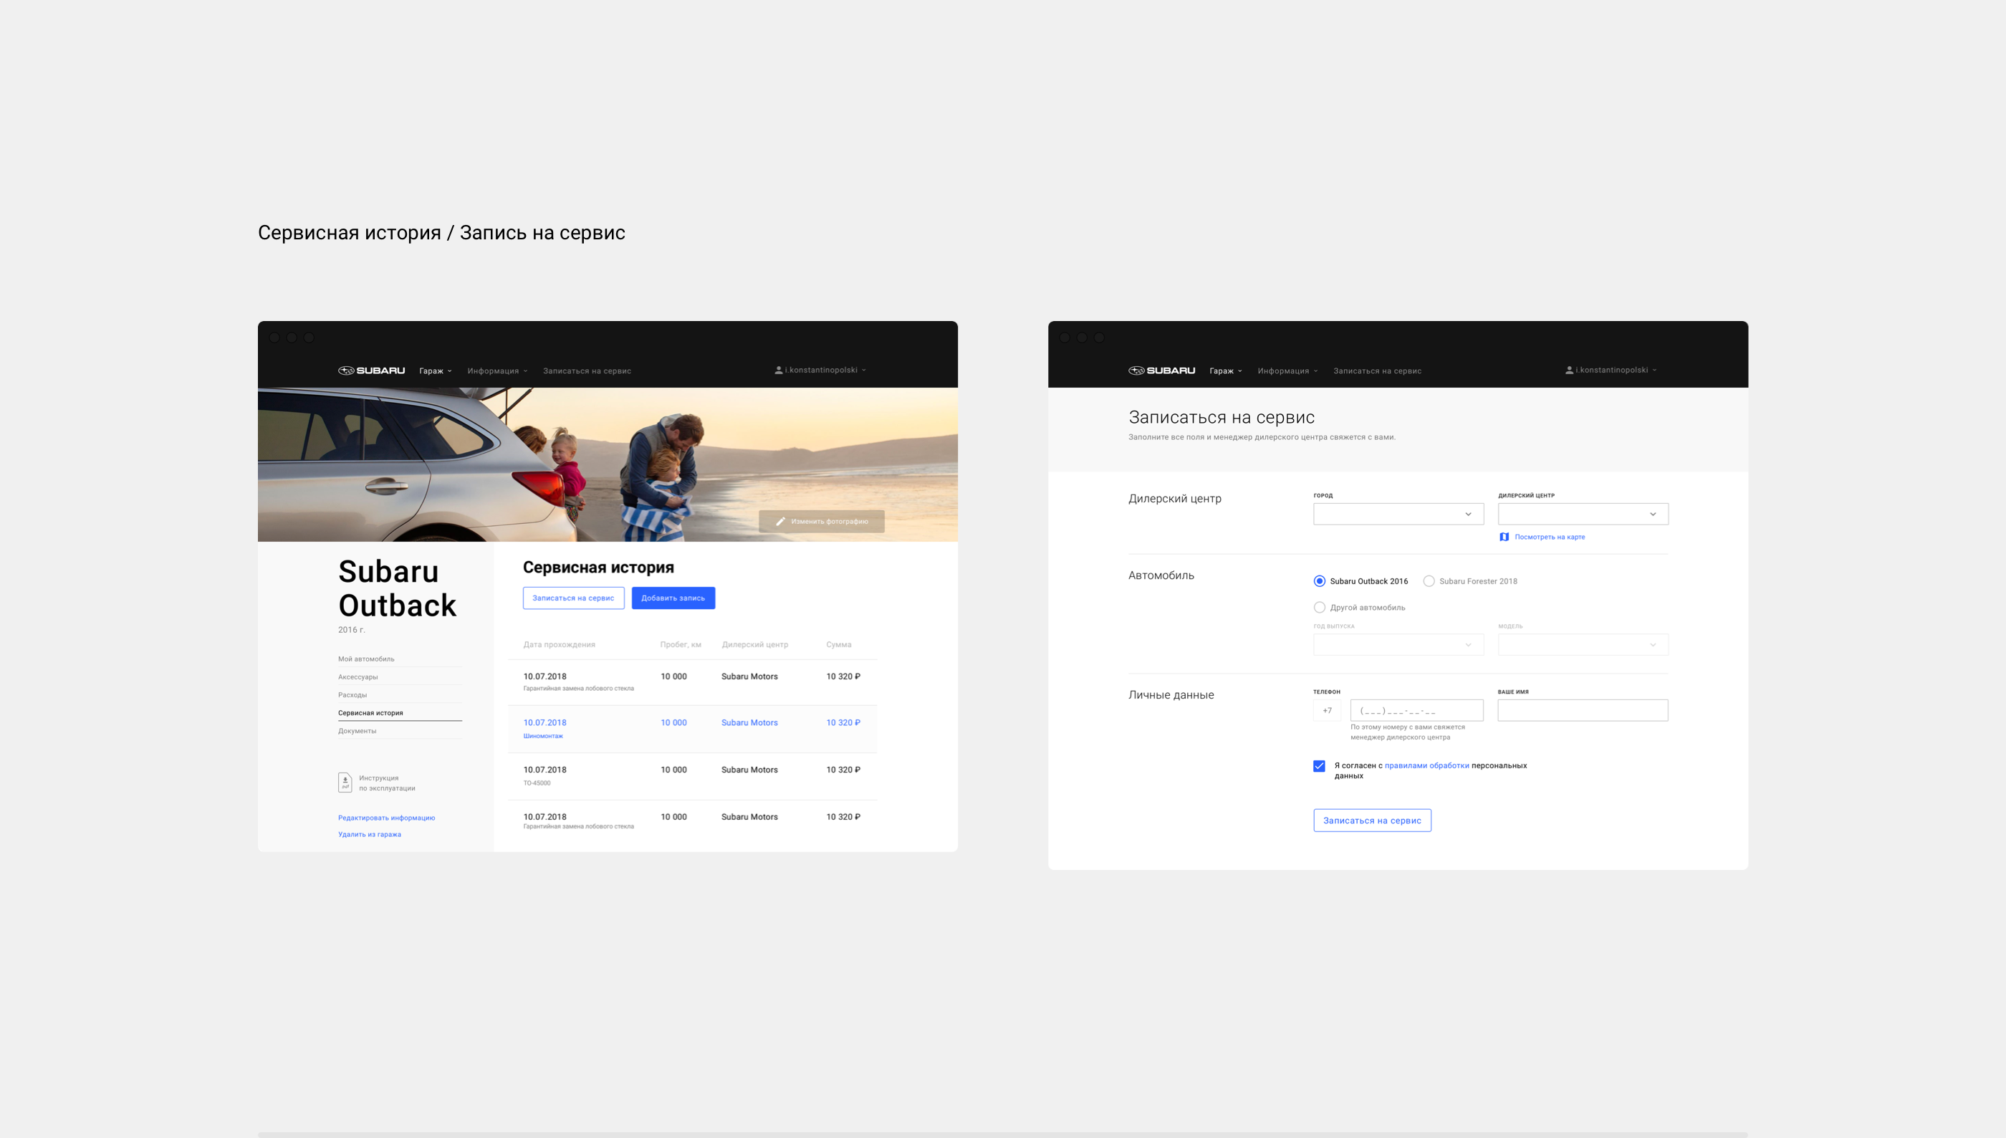Expand Гараж menu in right window
The height and width of the screenshot is (1138, 2006).
click(1226, 371)
